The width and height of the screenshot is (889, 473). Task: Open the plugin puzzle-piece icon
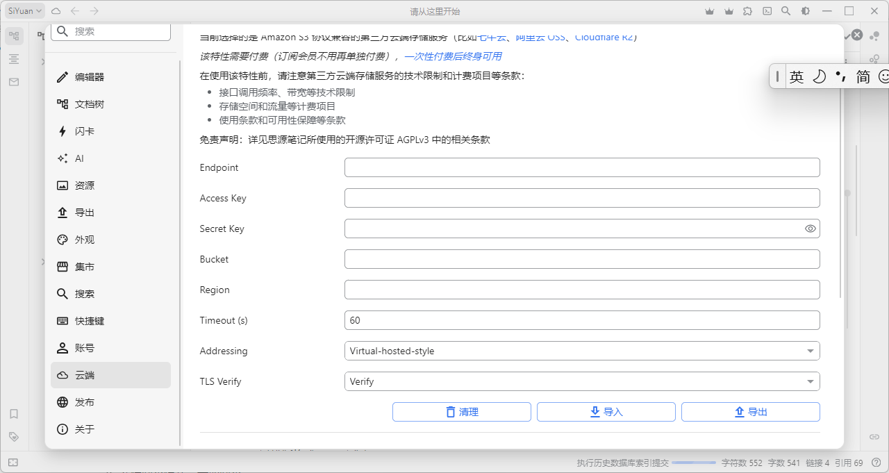[747, 11]
